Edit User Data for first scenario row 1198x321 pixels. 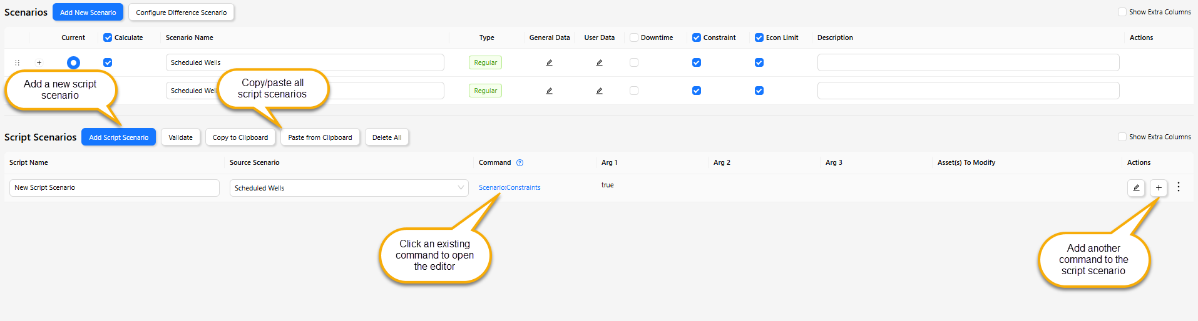click(599, 62)
